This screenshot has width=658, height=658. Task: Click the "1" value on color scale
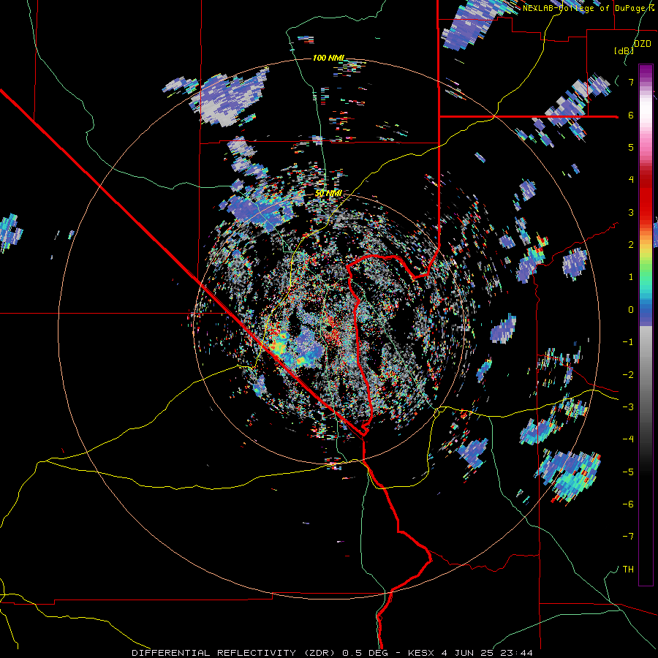(x=631, y=277)
